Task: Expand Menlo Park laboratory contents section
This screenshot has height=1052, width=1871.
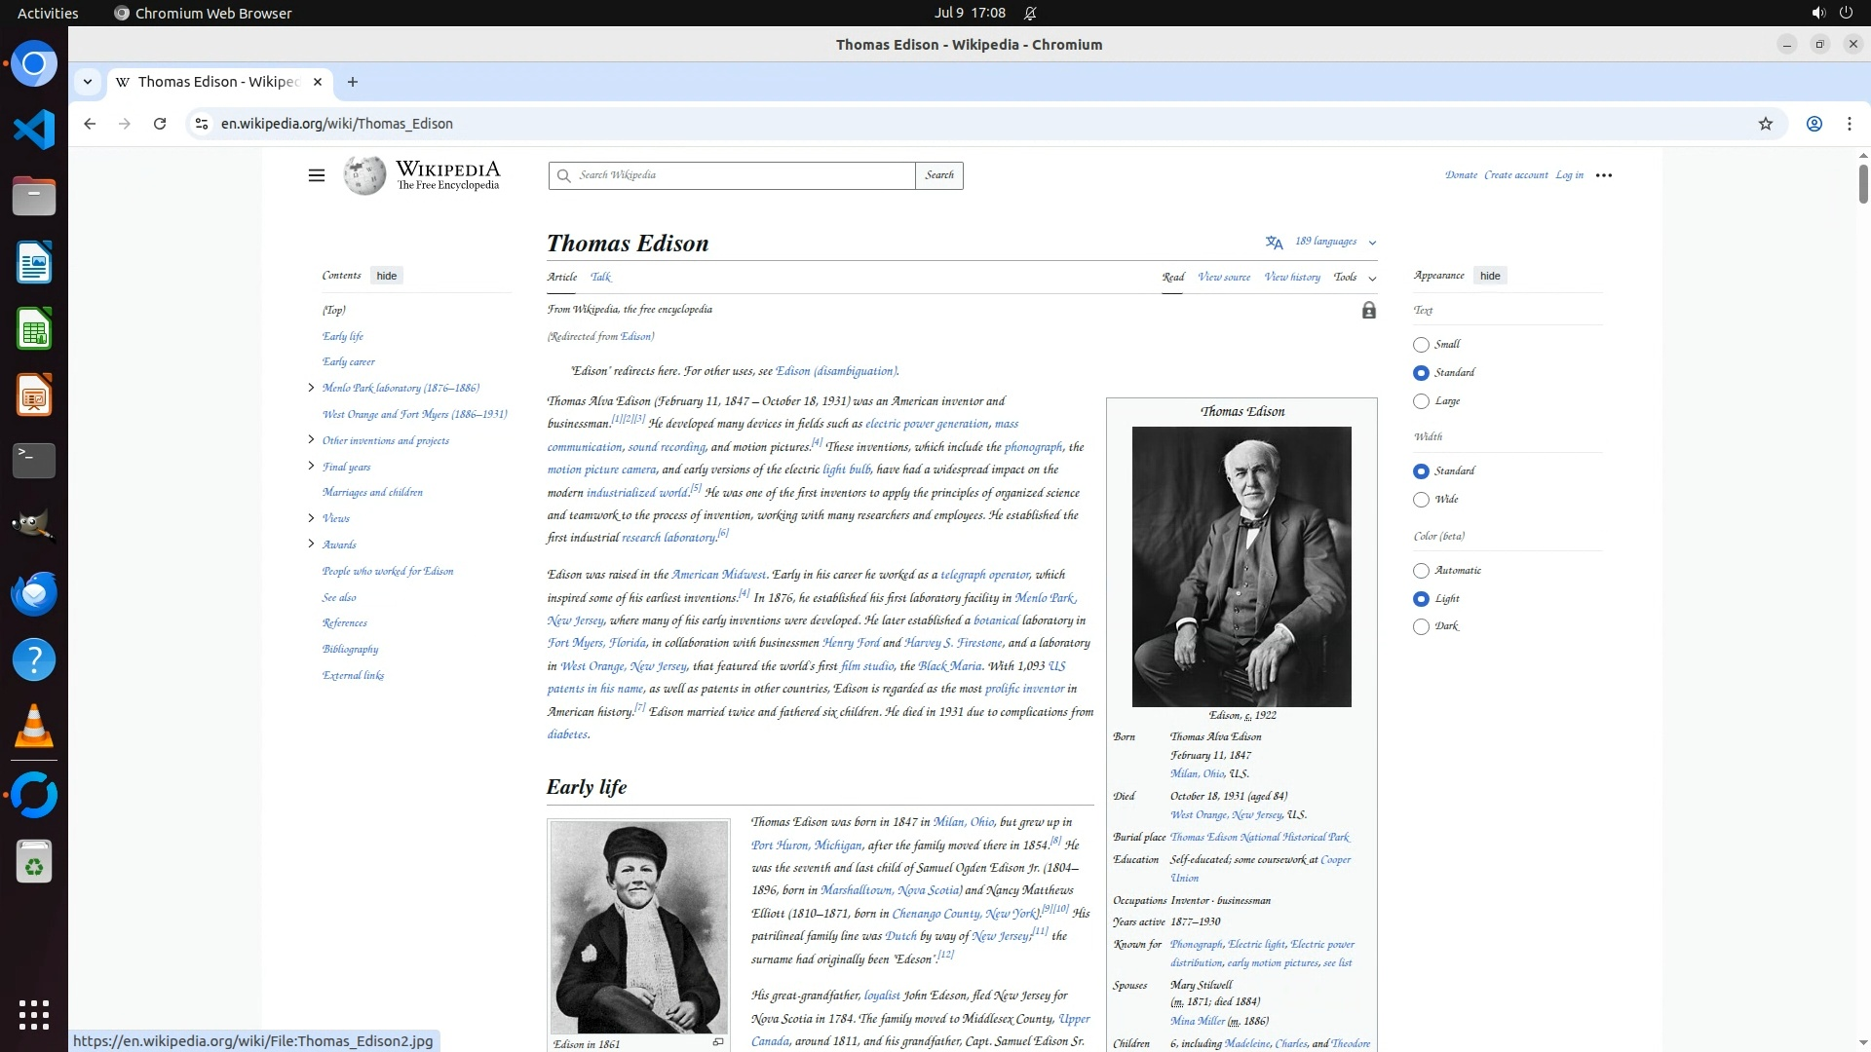Action: coord(311,388)
